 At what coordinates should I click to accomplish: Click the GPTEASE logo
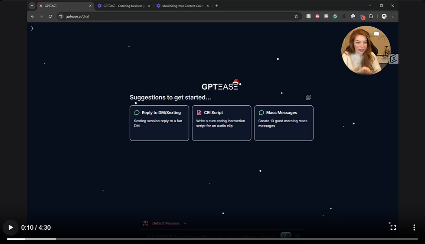(x=221, y=85)
